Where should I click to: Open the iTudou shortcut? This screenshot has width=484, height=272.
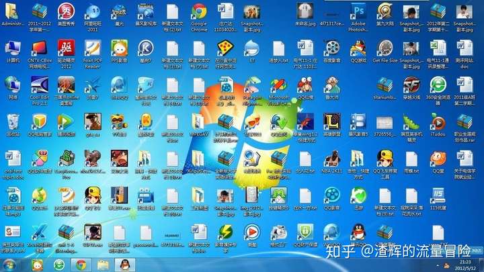(438, 122)
